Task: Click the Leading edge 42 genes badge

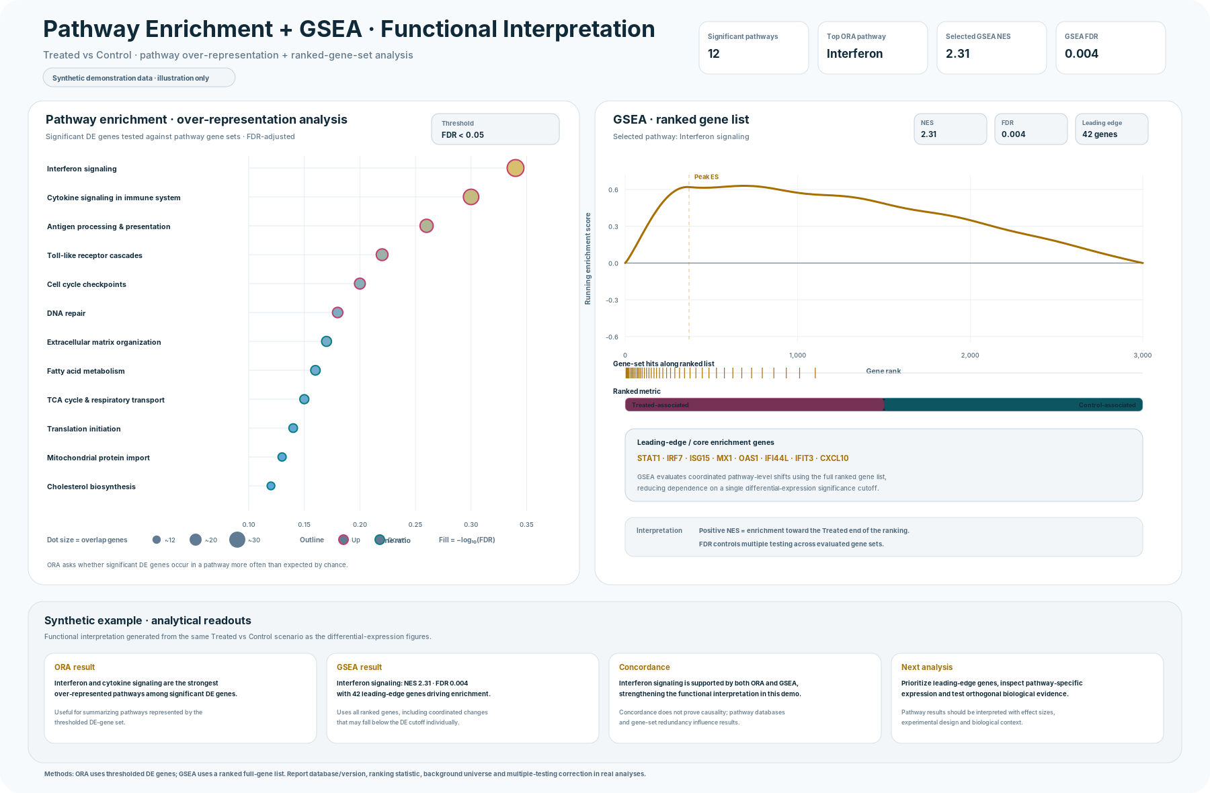Action: (x=1112, y=129)
